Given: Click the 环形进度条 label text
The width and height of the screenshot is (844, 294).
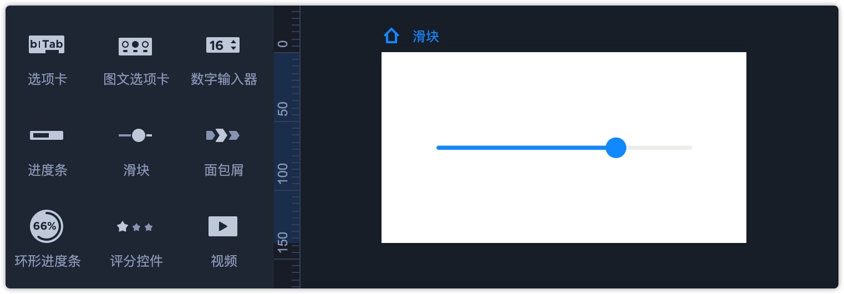Looking at the screenshot, I should (x=48, y=261).
